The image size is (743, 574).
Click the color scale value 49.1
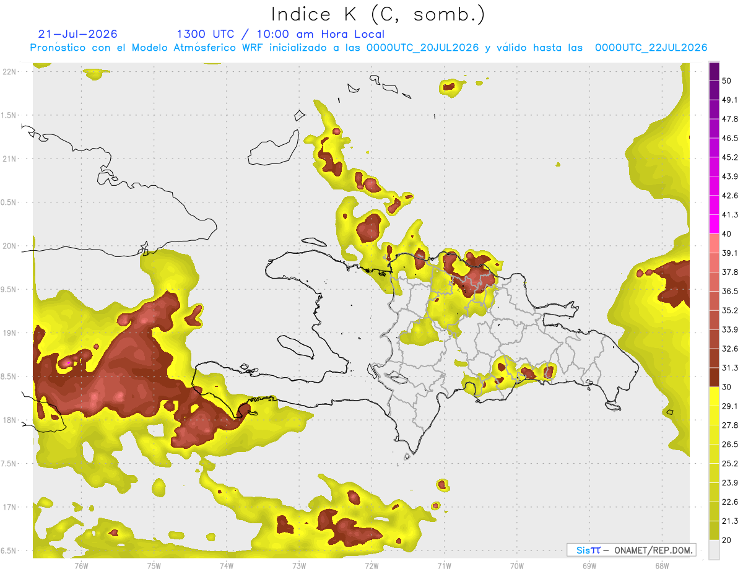click(730, 100)
